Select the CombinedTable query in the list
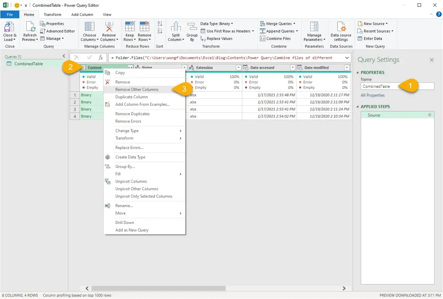This screenshot has height=299, width=443. pos(29,64)
